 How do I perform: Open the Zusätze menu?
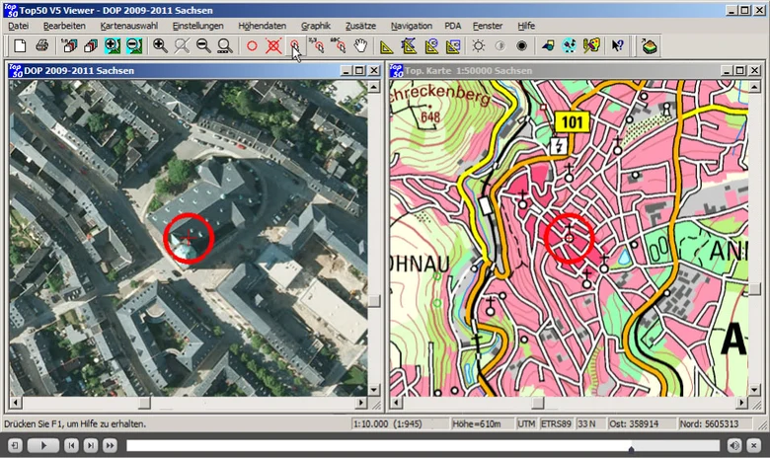[x=360, y=26]
